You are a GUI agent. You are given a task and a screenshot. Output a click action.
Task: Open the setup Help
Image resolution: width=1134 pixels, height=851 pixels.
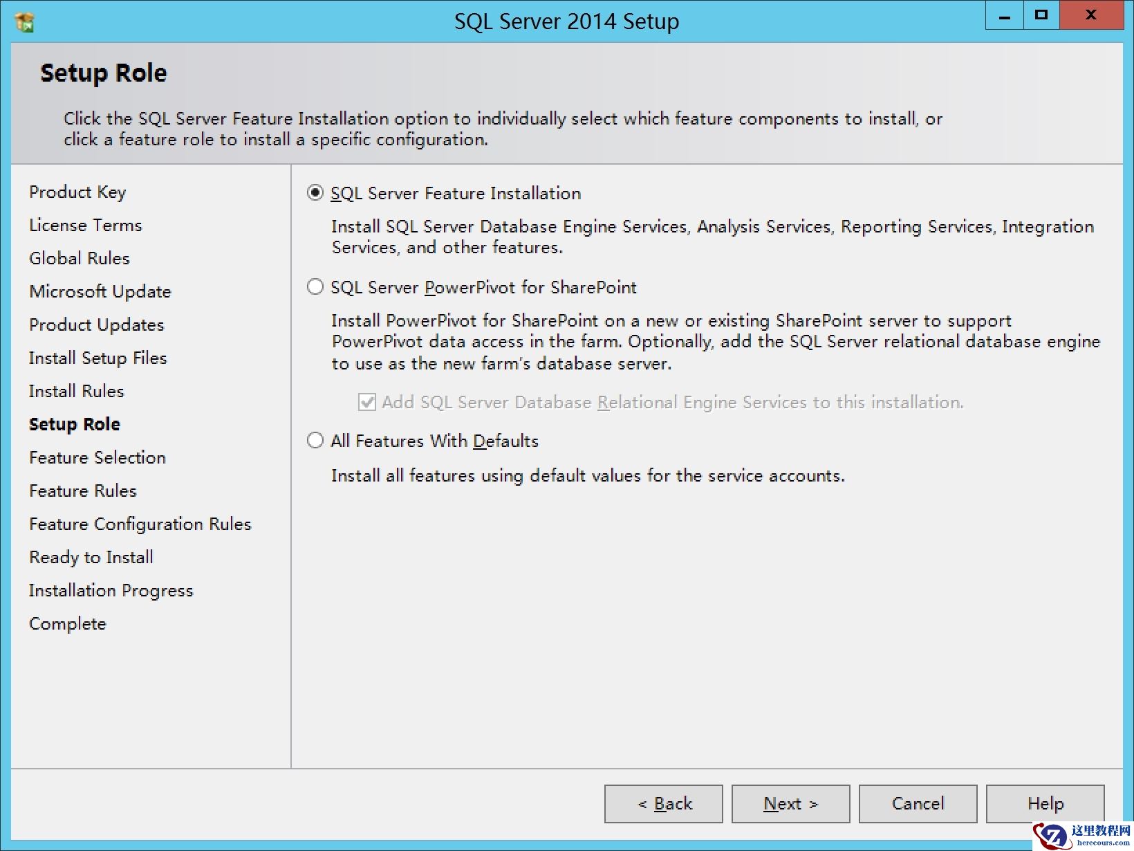point(1045,803)
